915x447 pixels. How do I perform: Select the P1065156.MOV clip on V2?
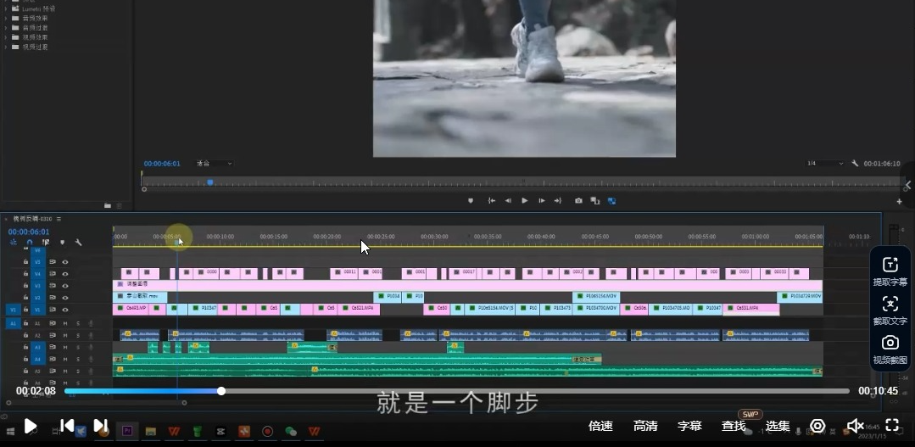pos(596,297)
